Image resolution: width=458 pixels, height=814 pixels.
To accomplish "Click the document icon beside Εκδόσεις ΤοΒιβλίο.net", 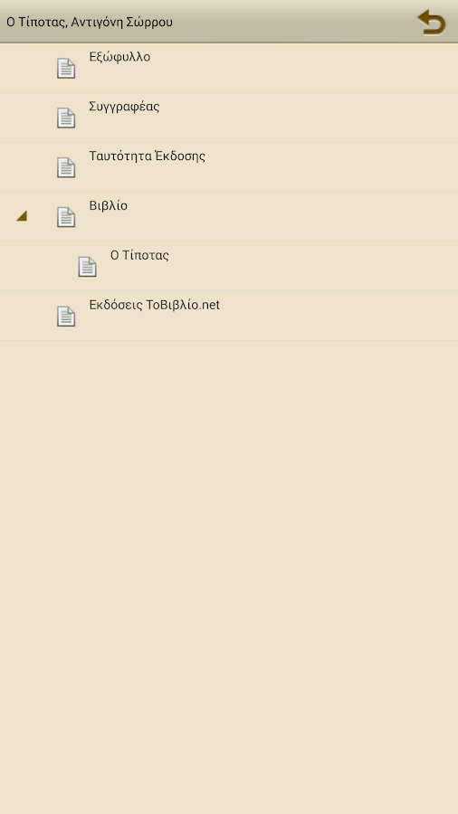I will pyautogui.click(x=66, y=317).
